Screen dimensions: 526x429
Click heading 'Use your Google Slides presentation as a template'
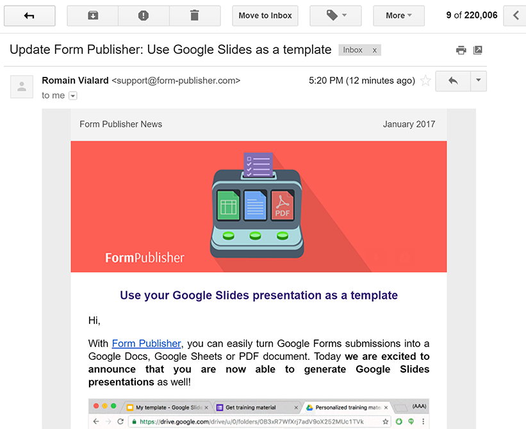[x=259, y=295]
